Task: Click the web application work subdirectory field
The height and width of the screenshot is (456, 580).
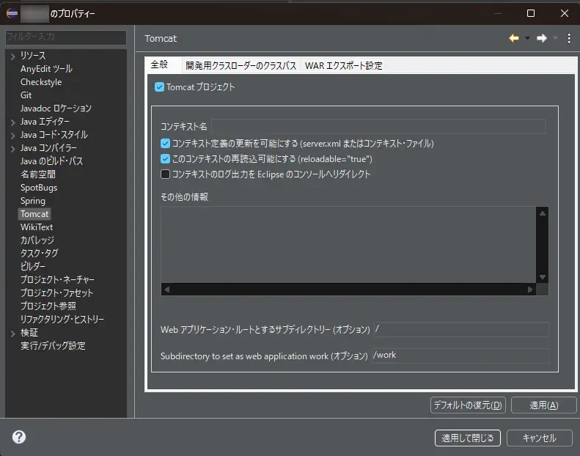Action: tap(460, 356)
